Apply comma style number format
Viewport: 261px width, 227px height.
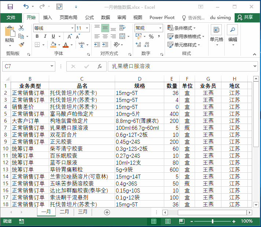point(159,36)
